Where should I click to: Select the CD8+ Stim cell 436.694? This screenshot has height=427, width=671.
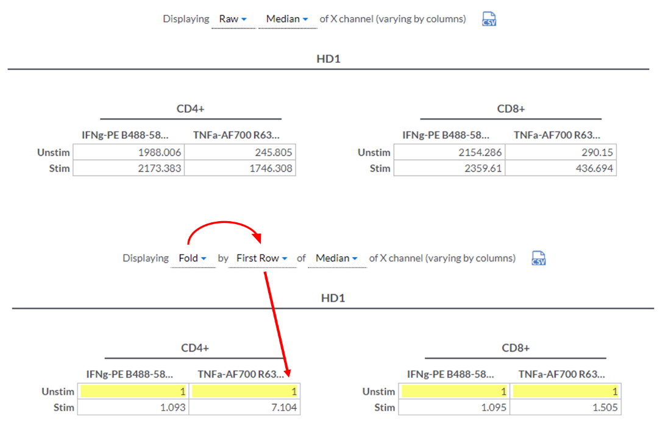point(561,168)
